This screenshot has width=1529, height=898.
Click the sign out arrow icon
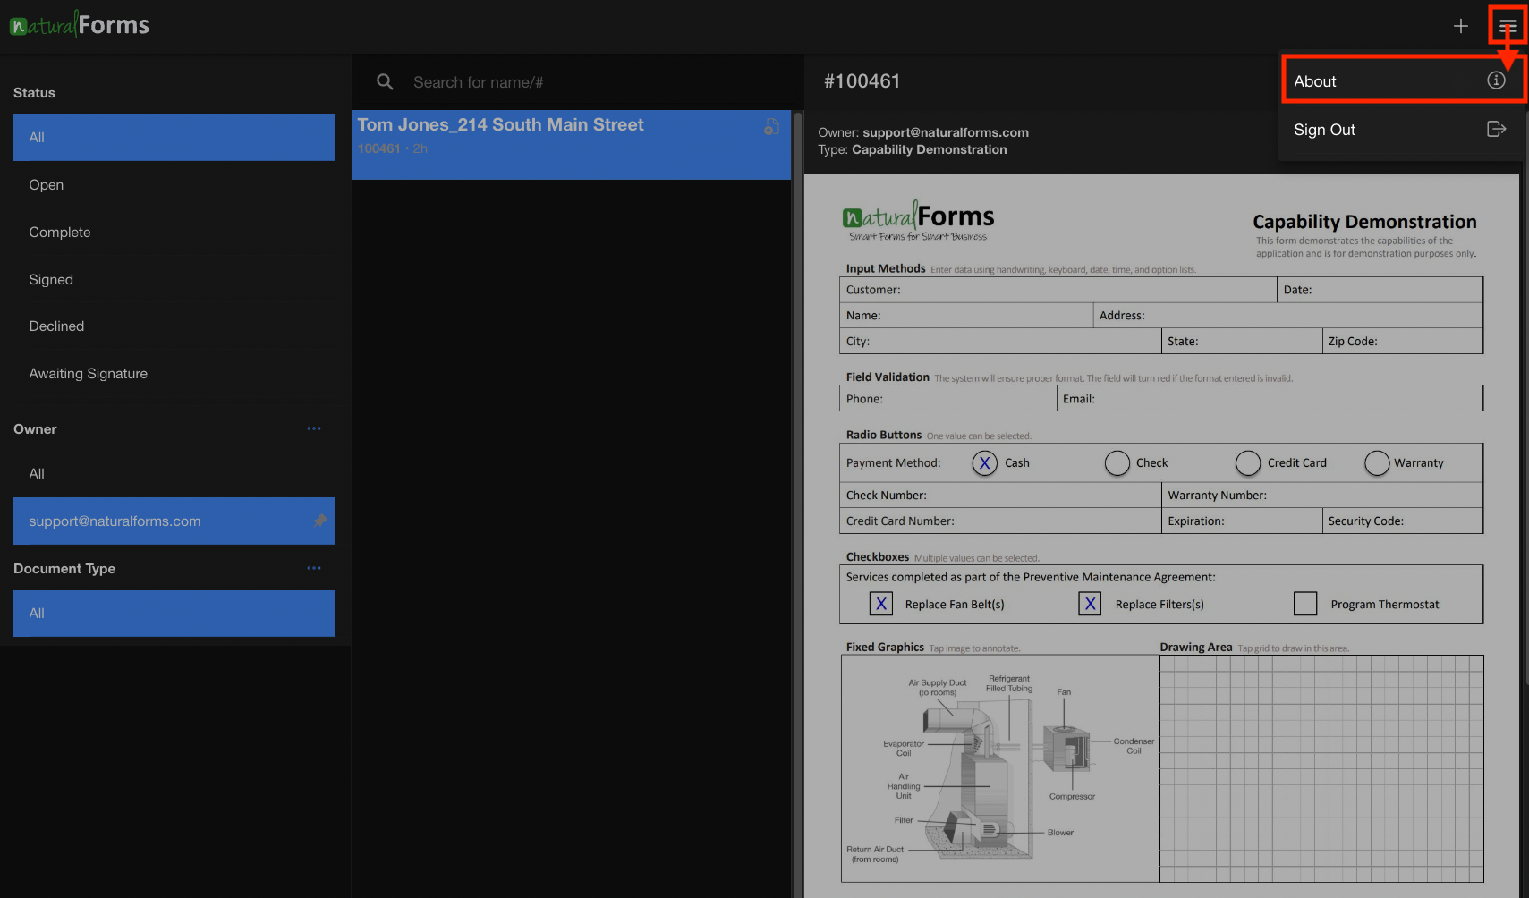(x=1496, y=129)
